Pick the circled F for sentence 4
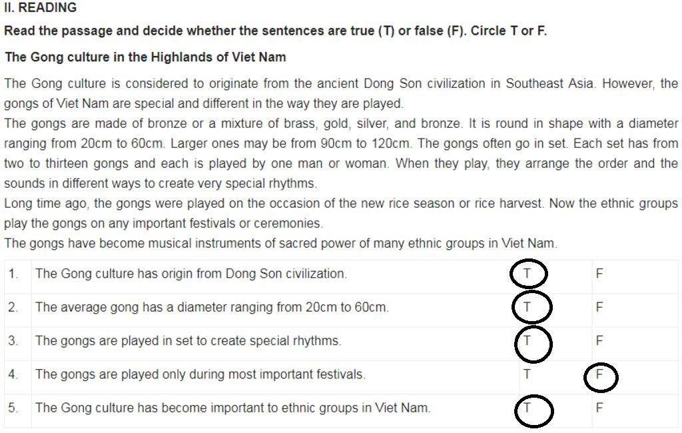 tap(599, 374)
